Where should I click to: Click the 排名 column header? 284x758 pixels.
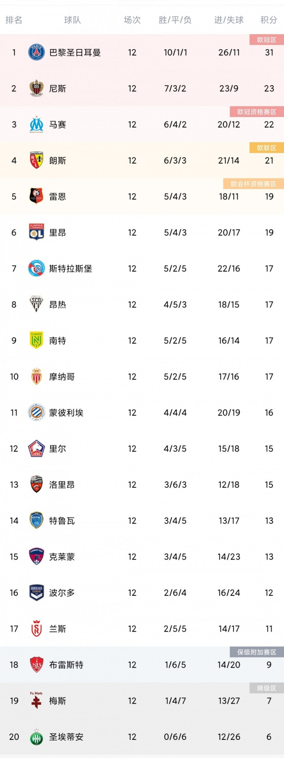tap(14, 20)
